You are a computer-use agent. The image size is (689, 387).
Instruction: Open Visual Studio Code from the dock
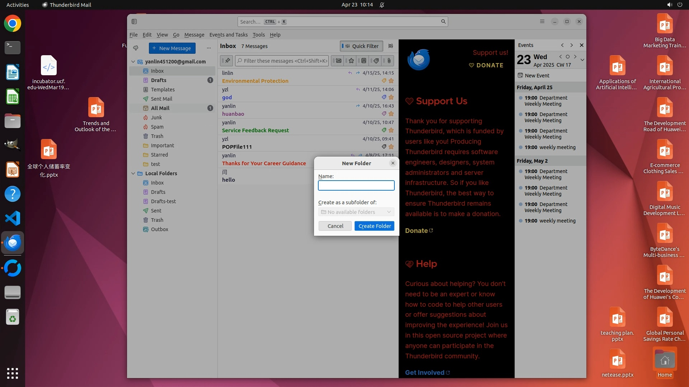click(13, 218)
